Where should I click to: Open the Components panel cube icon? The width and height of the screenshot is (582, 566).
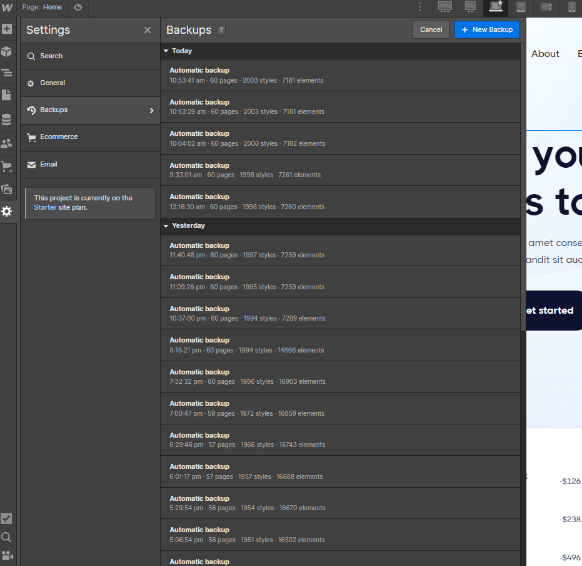coord(8,51)
